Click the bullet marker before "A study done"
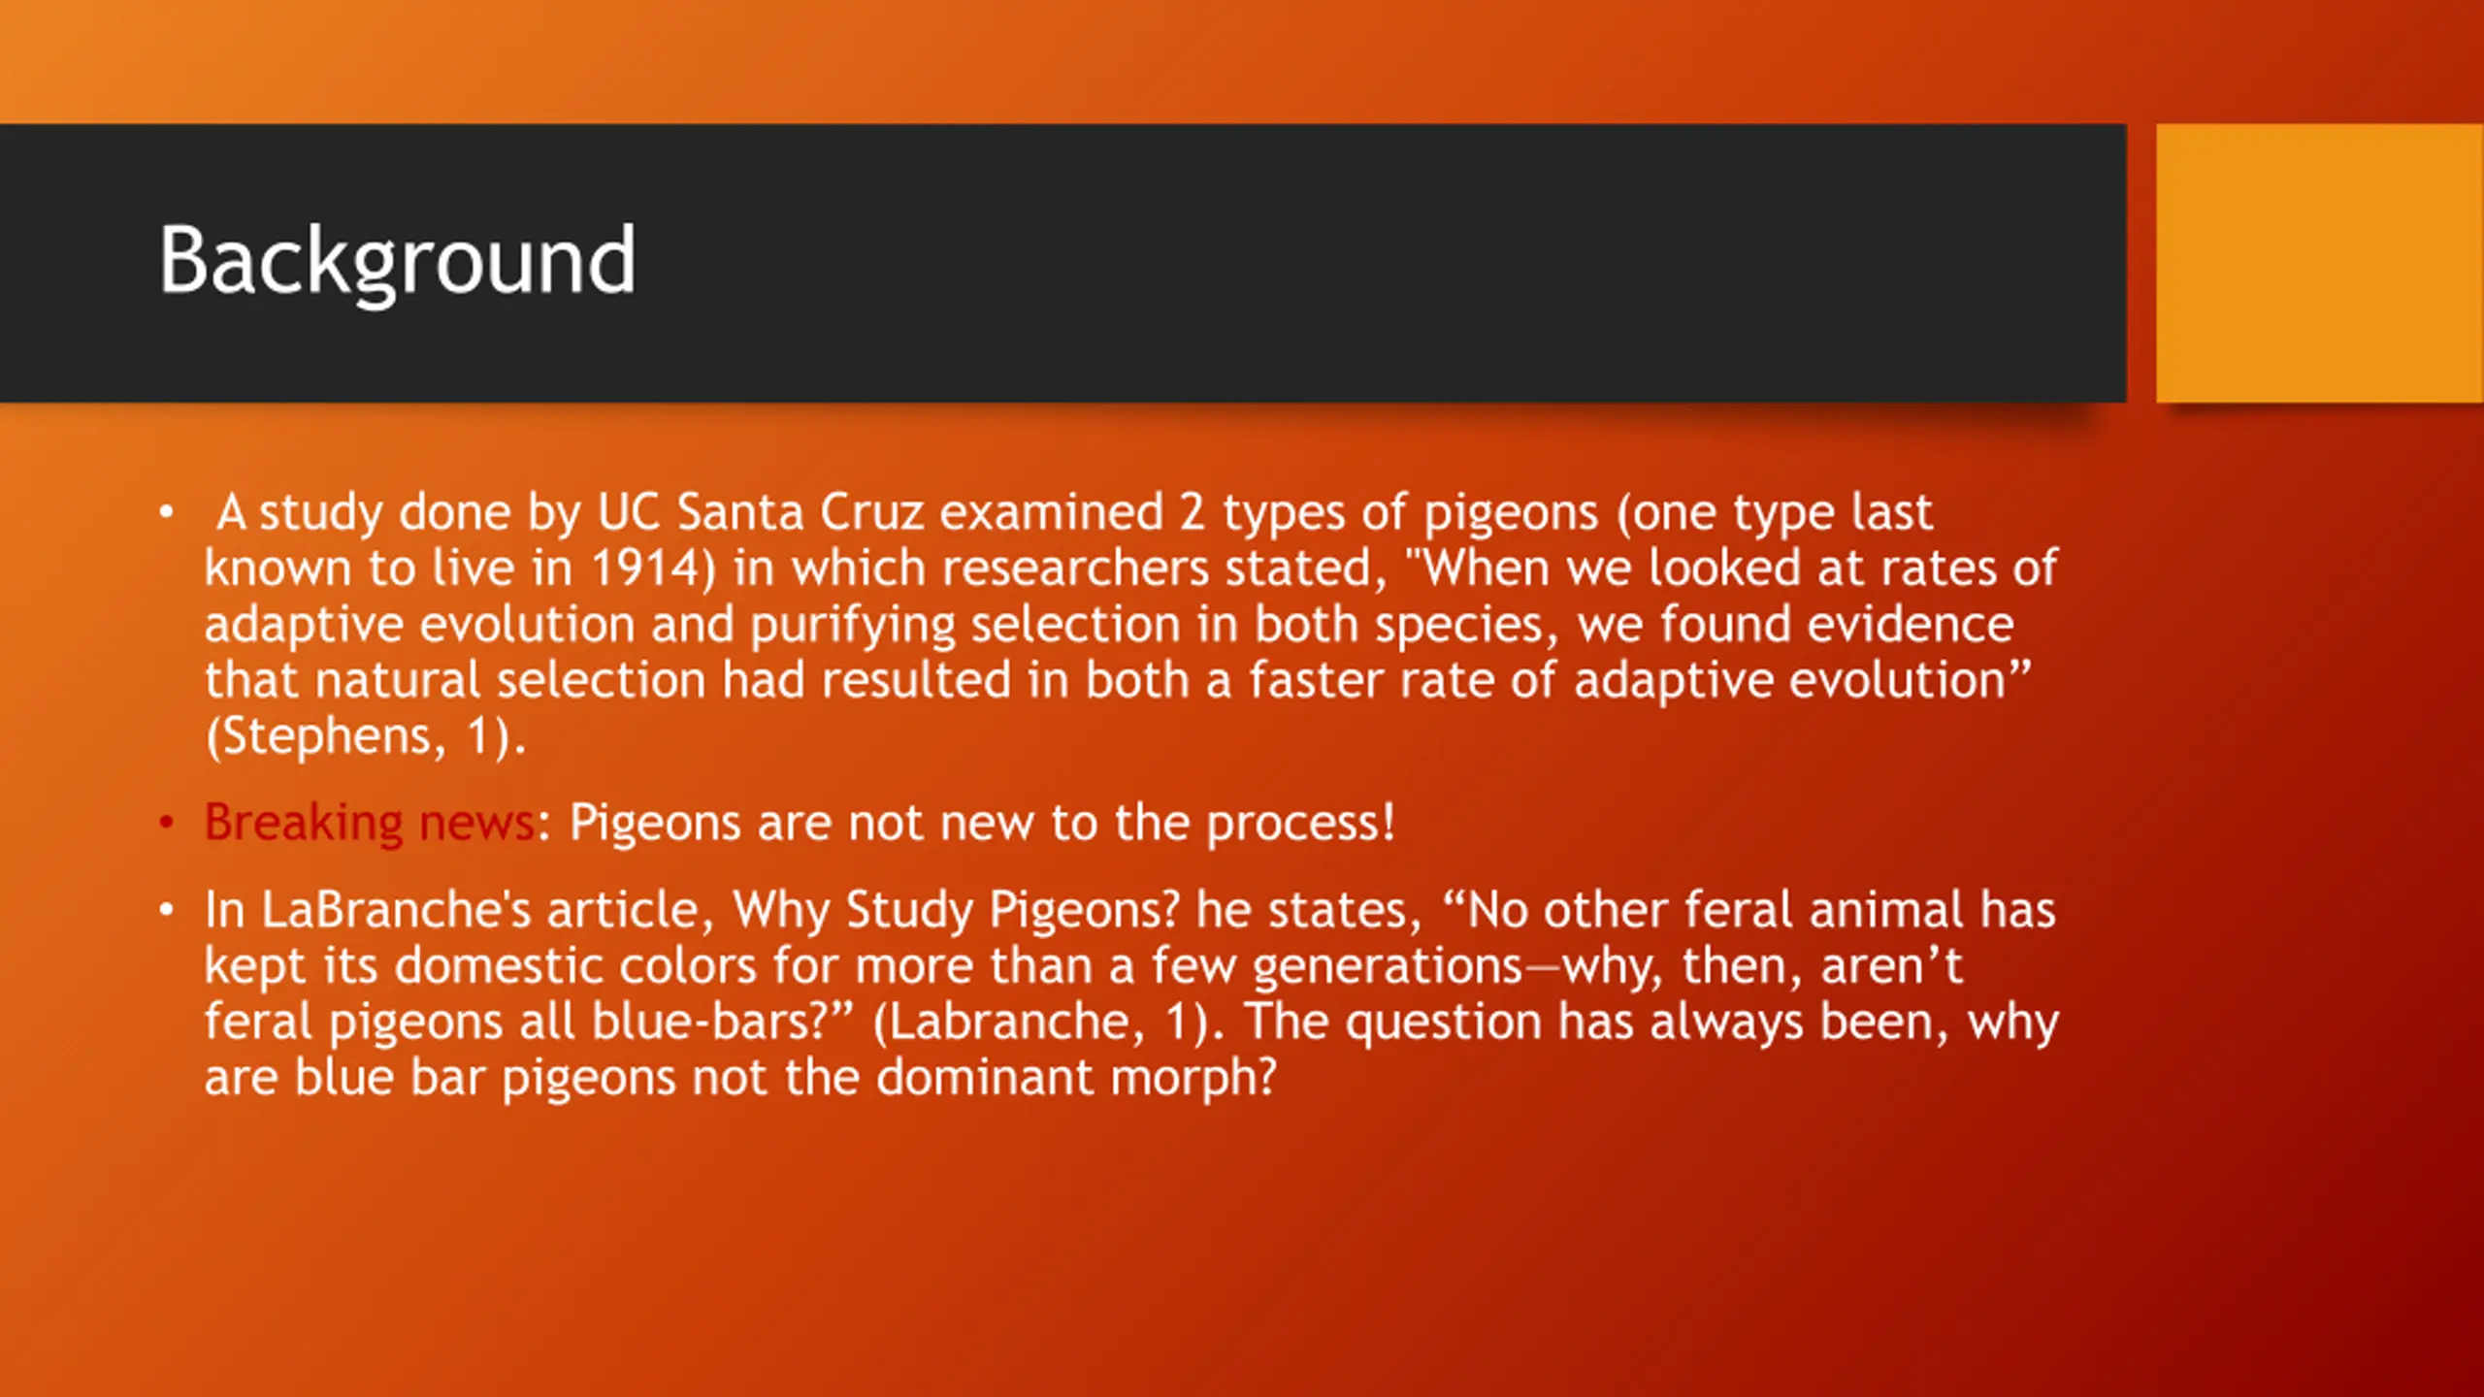This screenshot has height=1397, width=2484. tap(167, 511)
